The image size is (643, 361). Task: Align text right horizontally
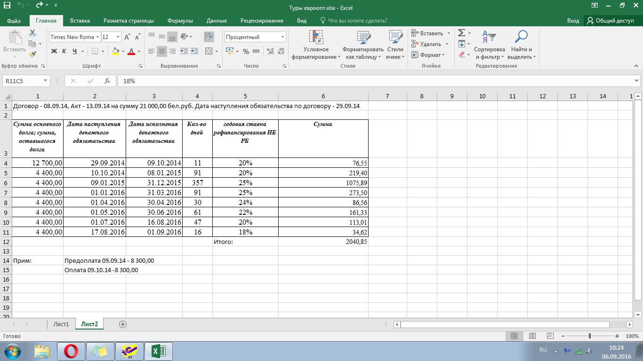click(172, 51)
